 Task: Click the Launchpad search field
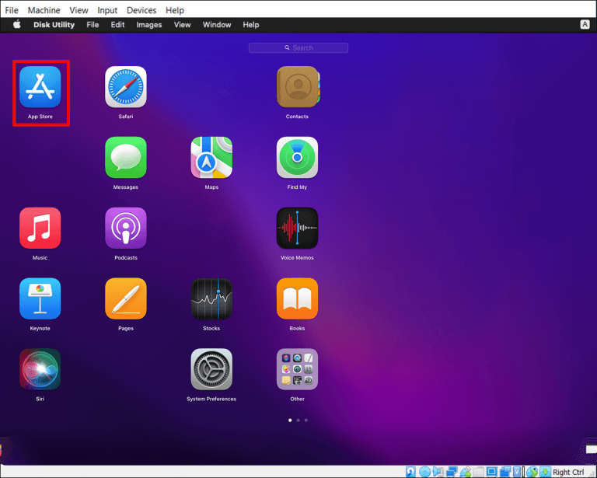click(298, 48)
